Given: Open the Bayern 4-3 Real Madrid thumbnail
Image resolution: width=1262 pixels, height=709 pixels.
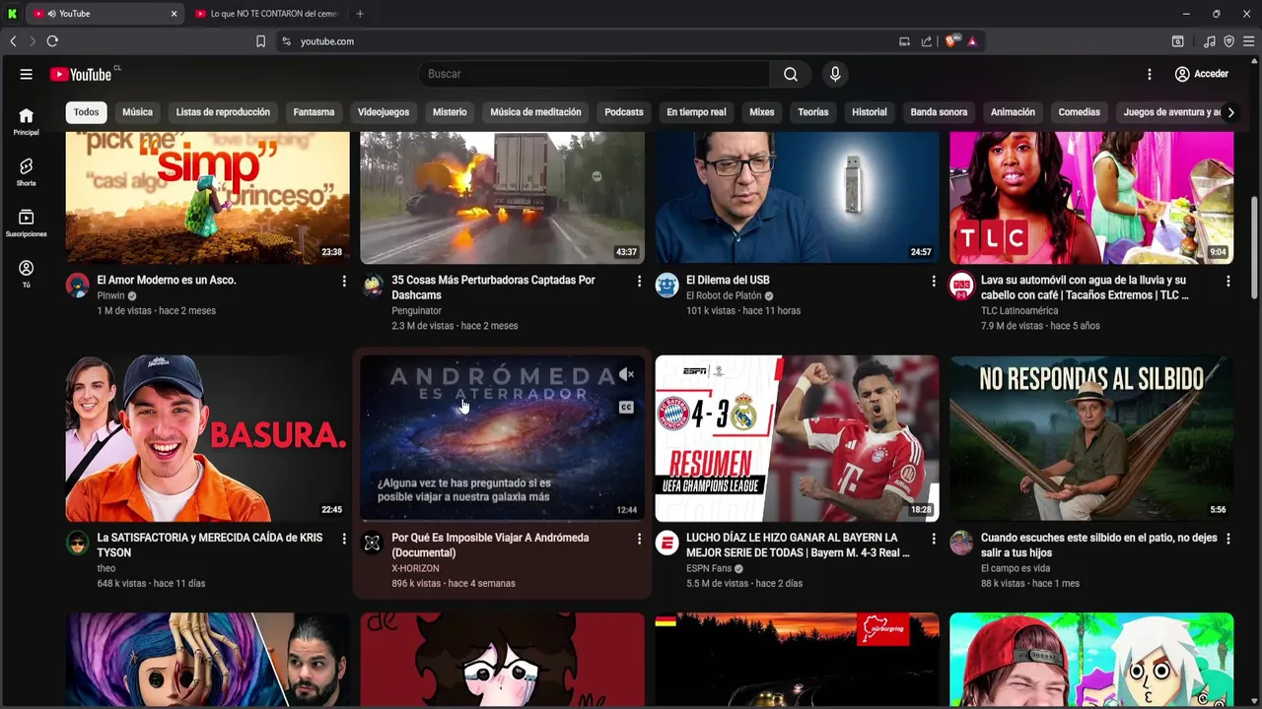Looking at the screenshot, I should point(797,438).
